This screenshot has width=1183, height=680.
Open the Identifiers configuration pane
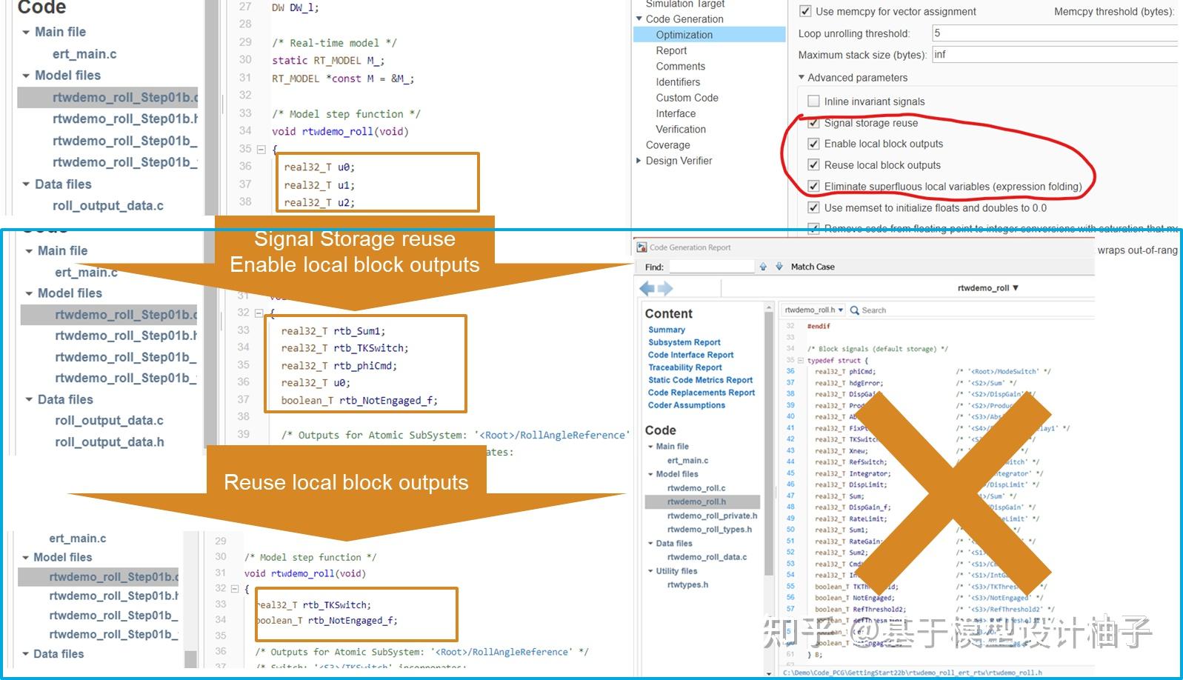(x=678, y=82)
